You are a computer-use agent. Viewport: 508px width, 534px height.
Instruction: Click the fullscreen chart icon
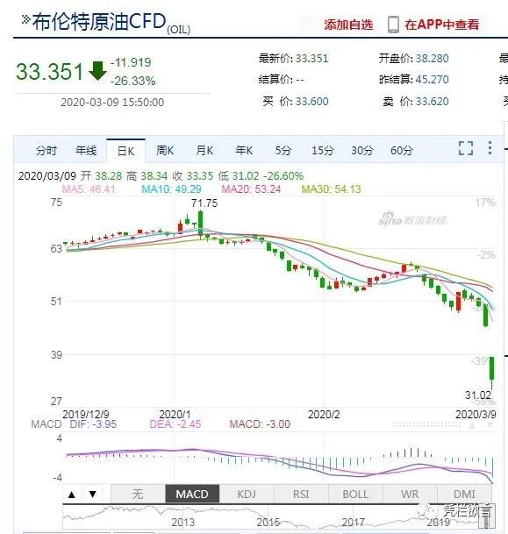pos(465,148)
